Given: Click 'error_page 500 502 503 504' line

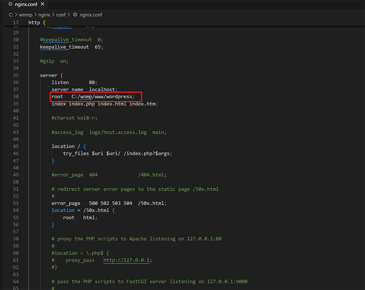Looking at the screenshot, I should point(109,203).
